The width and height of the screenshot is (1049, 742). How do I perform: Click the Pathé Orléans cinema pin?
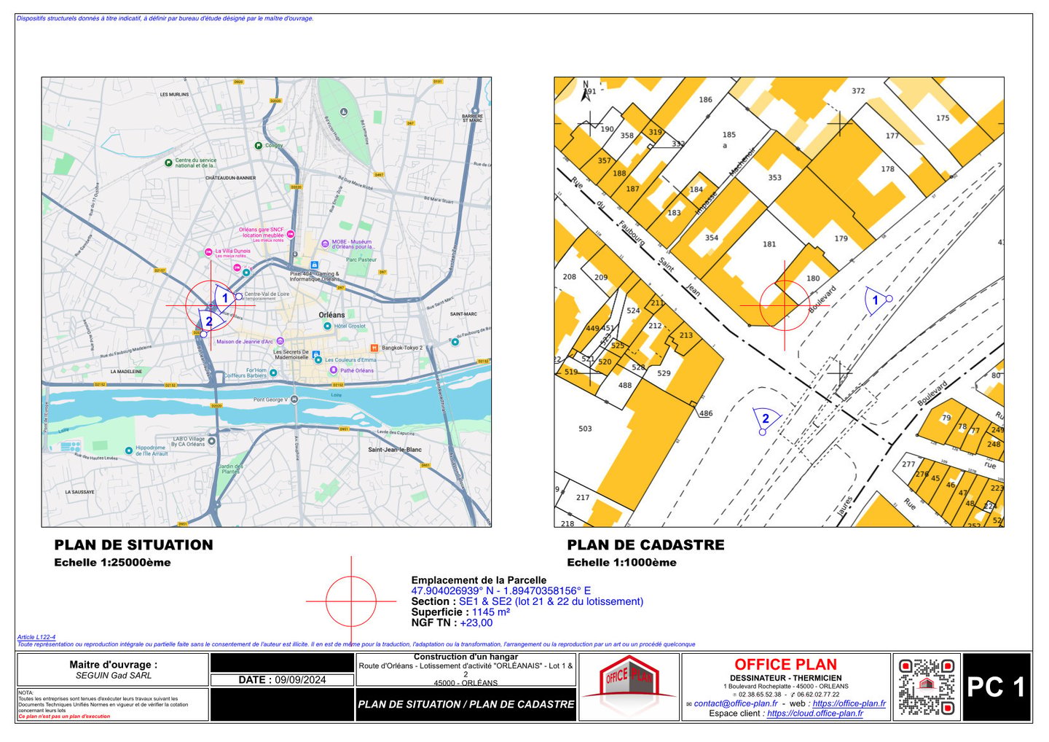point(334,370)
